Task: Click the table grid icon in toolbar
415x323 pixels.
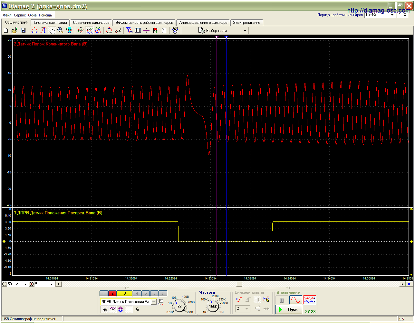Action: tap(138, 30)
